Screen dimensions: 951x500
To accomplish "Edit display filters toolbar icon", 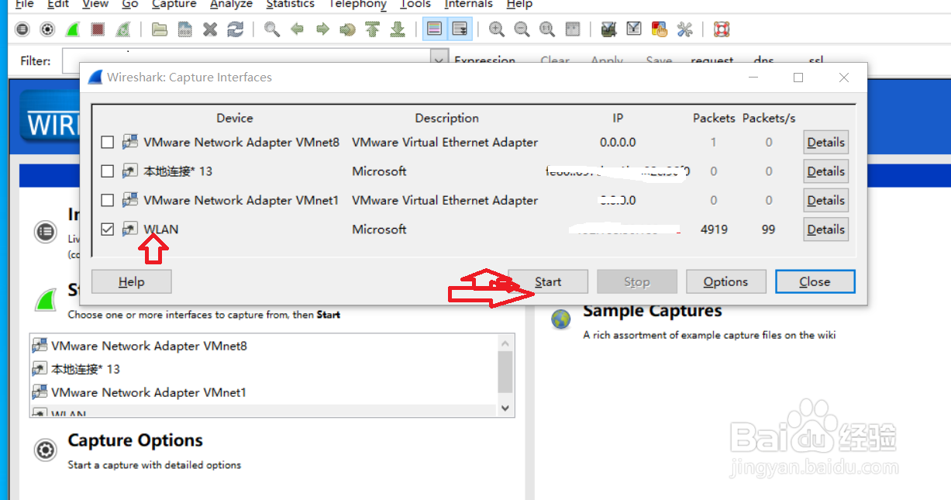I will tap(634, 29).
